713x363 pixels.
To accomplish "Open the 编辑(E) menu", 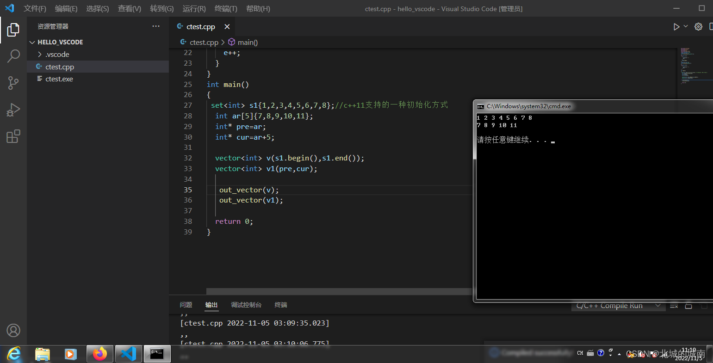I will 66,9.
